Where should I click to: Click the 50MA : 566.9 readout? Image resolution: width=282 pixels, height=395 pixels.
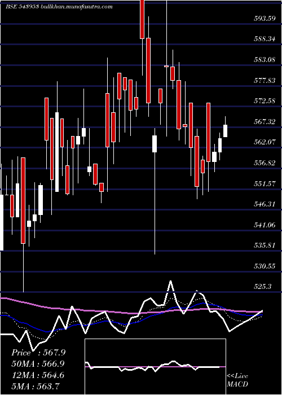(x=38, y=364)
